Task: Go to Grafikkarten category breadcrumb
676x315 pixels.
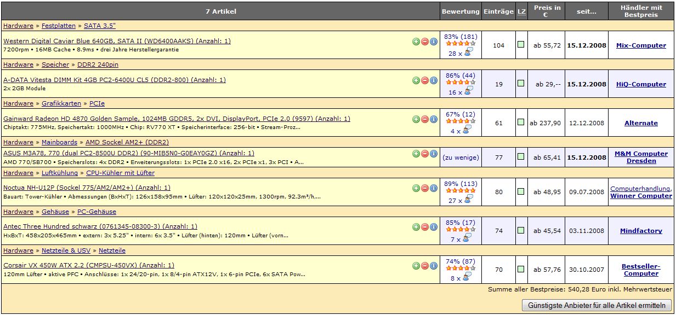Action: click(x=61, y=103)
